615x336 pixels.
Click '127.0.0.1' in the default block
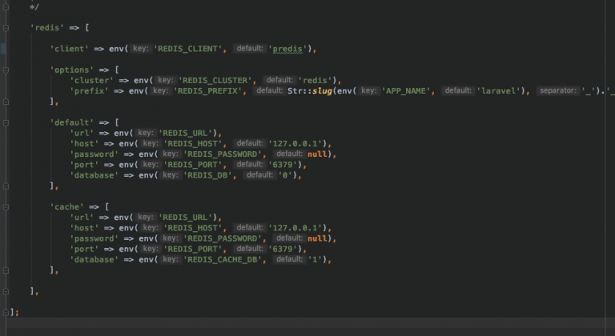tap(295, 144)
